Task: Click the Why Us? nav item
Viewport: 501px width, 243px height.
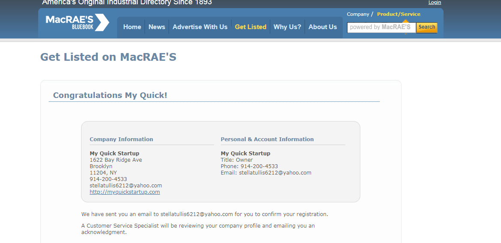Action: click(287, 27)
